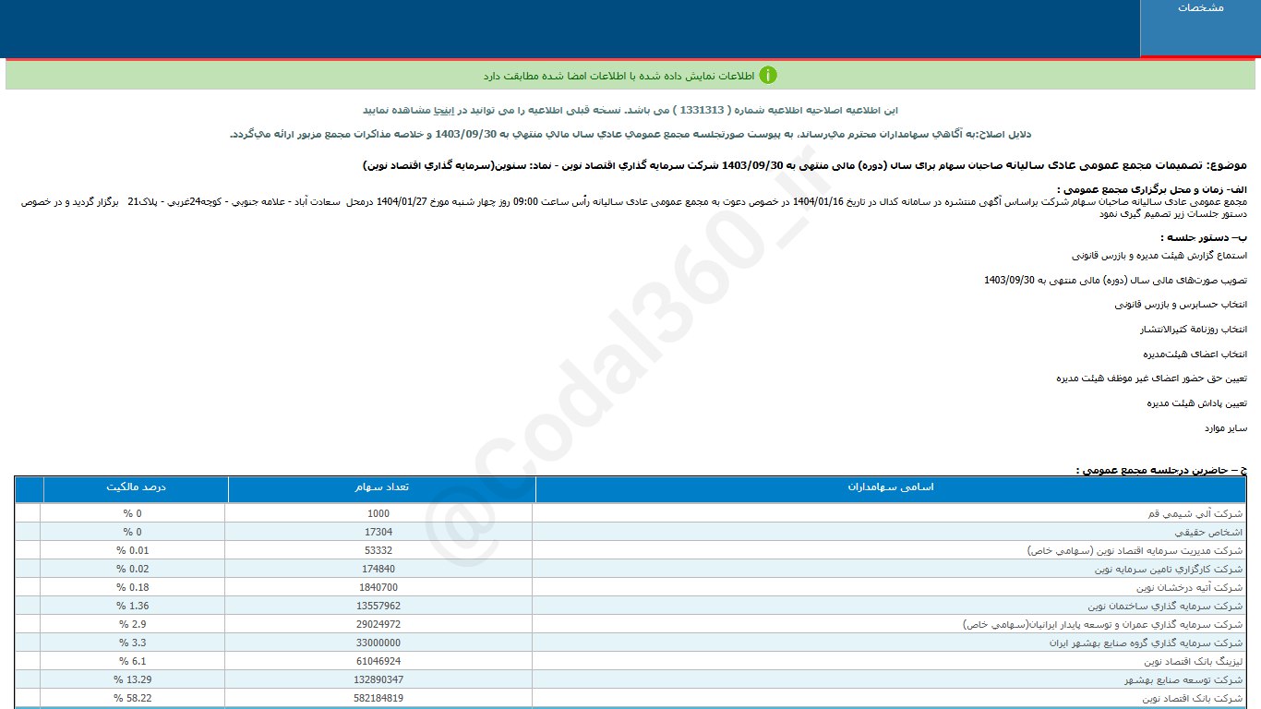Viewport: 1261px width, 709px height.
Task: Click the subject line starting with موضوع
Action: click(804, 165)
